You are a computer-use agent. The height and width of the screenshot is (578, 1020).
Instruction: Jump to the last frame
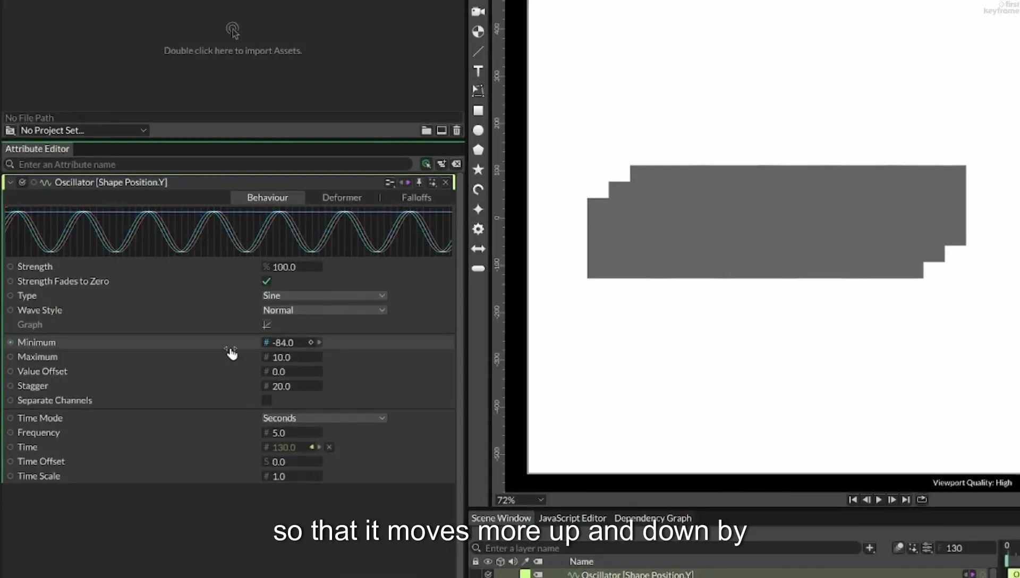(906, 499)
